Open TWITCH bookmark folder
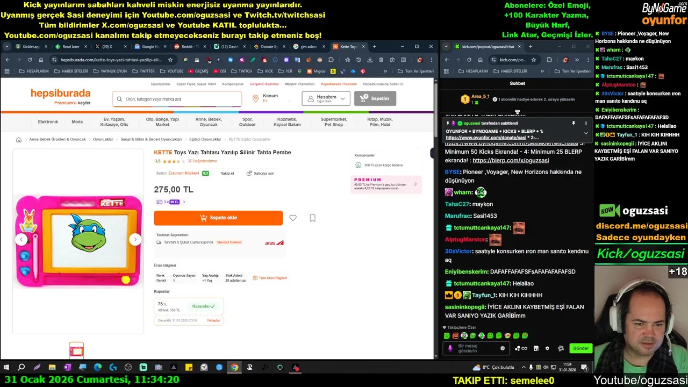Screen dimensions: 688x387 click(242, 71)
